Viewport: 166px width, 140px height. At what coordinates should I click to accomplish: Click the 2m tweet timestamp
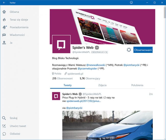(151, 94)
